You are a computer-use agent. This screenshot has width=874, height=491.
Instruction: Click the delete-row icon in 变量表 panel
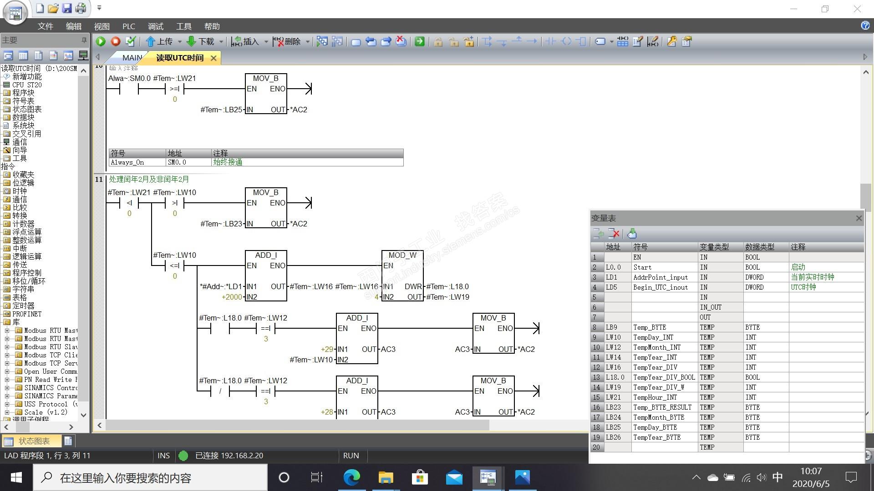pos(614,234)
